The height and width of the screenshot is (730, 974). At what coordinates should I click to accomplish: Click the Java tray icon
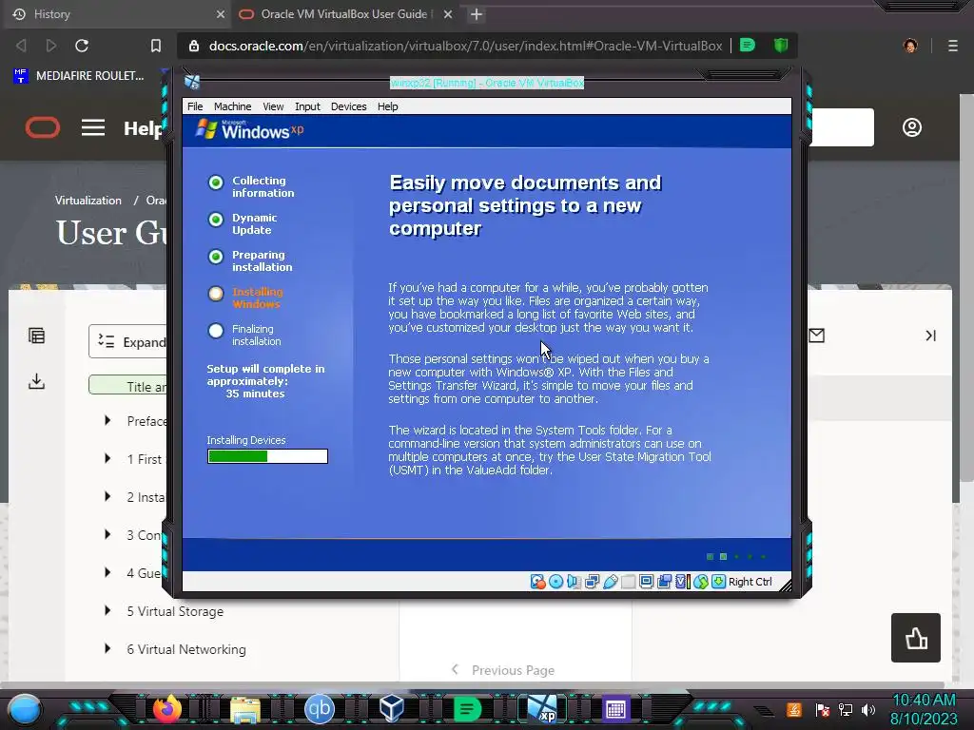(x=794, y=709)
